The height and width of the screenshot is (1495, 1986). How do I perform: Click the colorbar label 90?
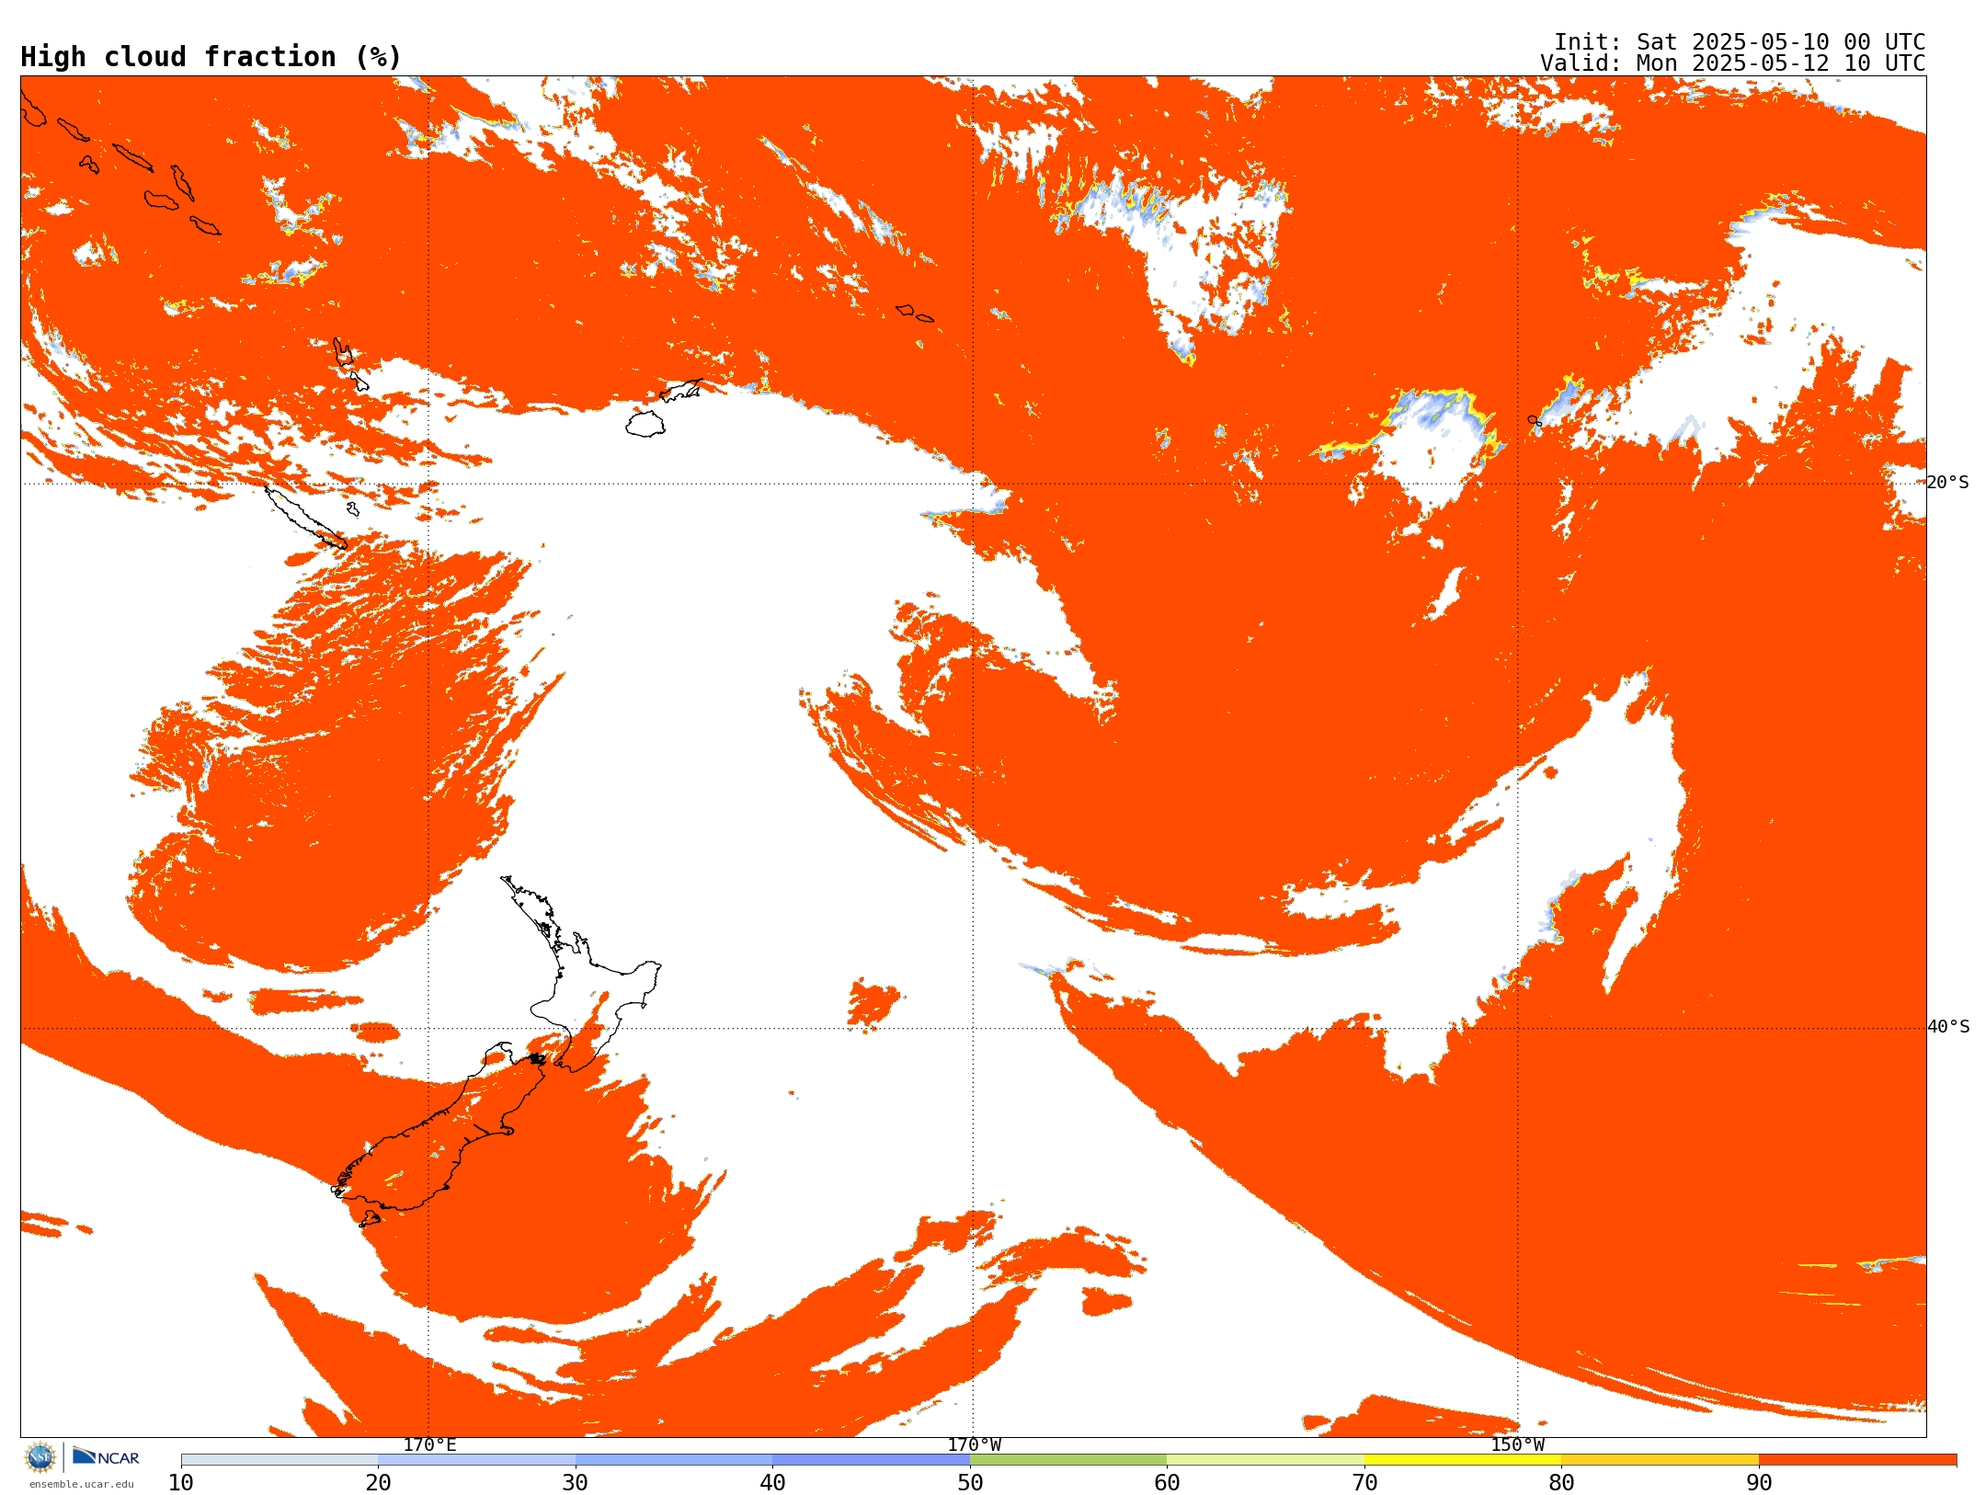[1759, 1483]
